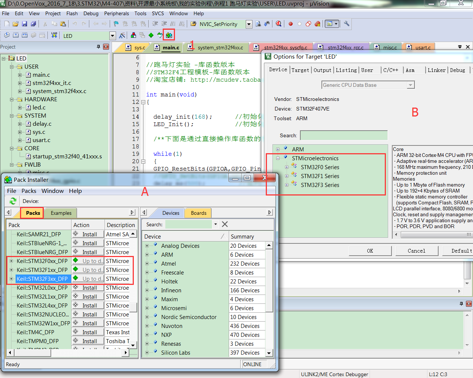Install the Keil::STM32L4xx_DFP pack
Viewport: 473px width, 378px height.
[88, 305]
